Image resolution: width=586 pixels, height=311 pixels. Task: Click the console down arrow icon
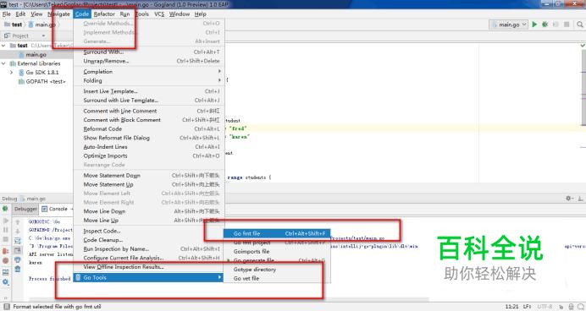18,232
